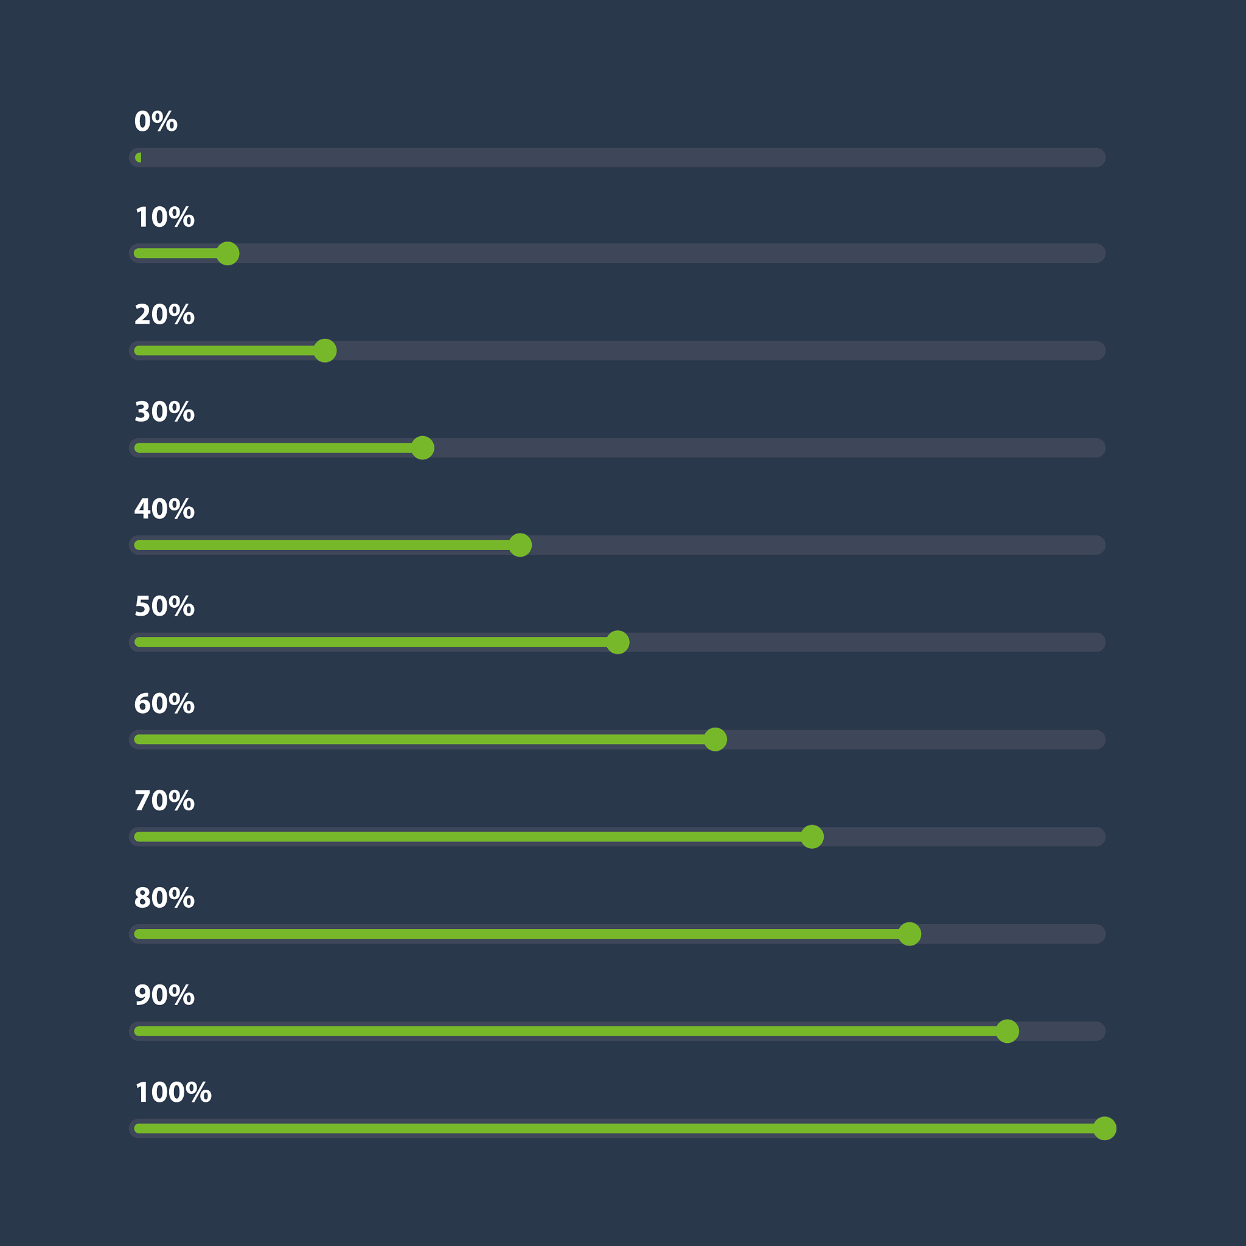Click the 10% slider handle
Viewport: 1246px width, 1246px height.
tap(228, 254)
